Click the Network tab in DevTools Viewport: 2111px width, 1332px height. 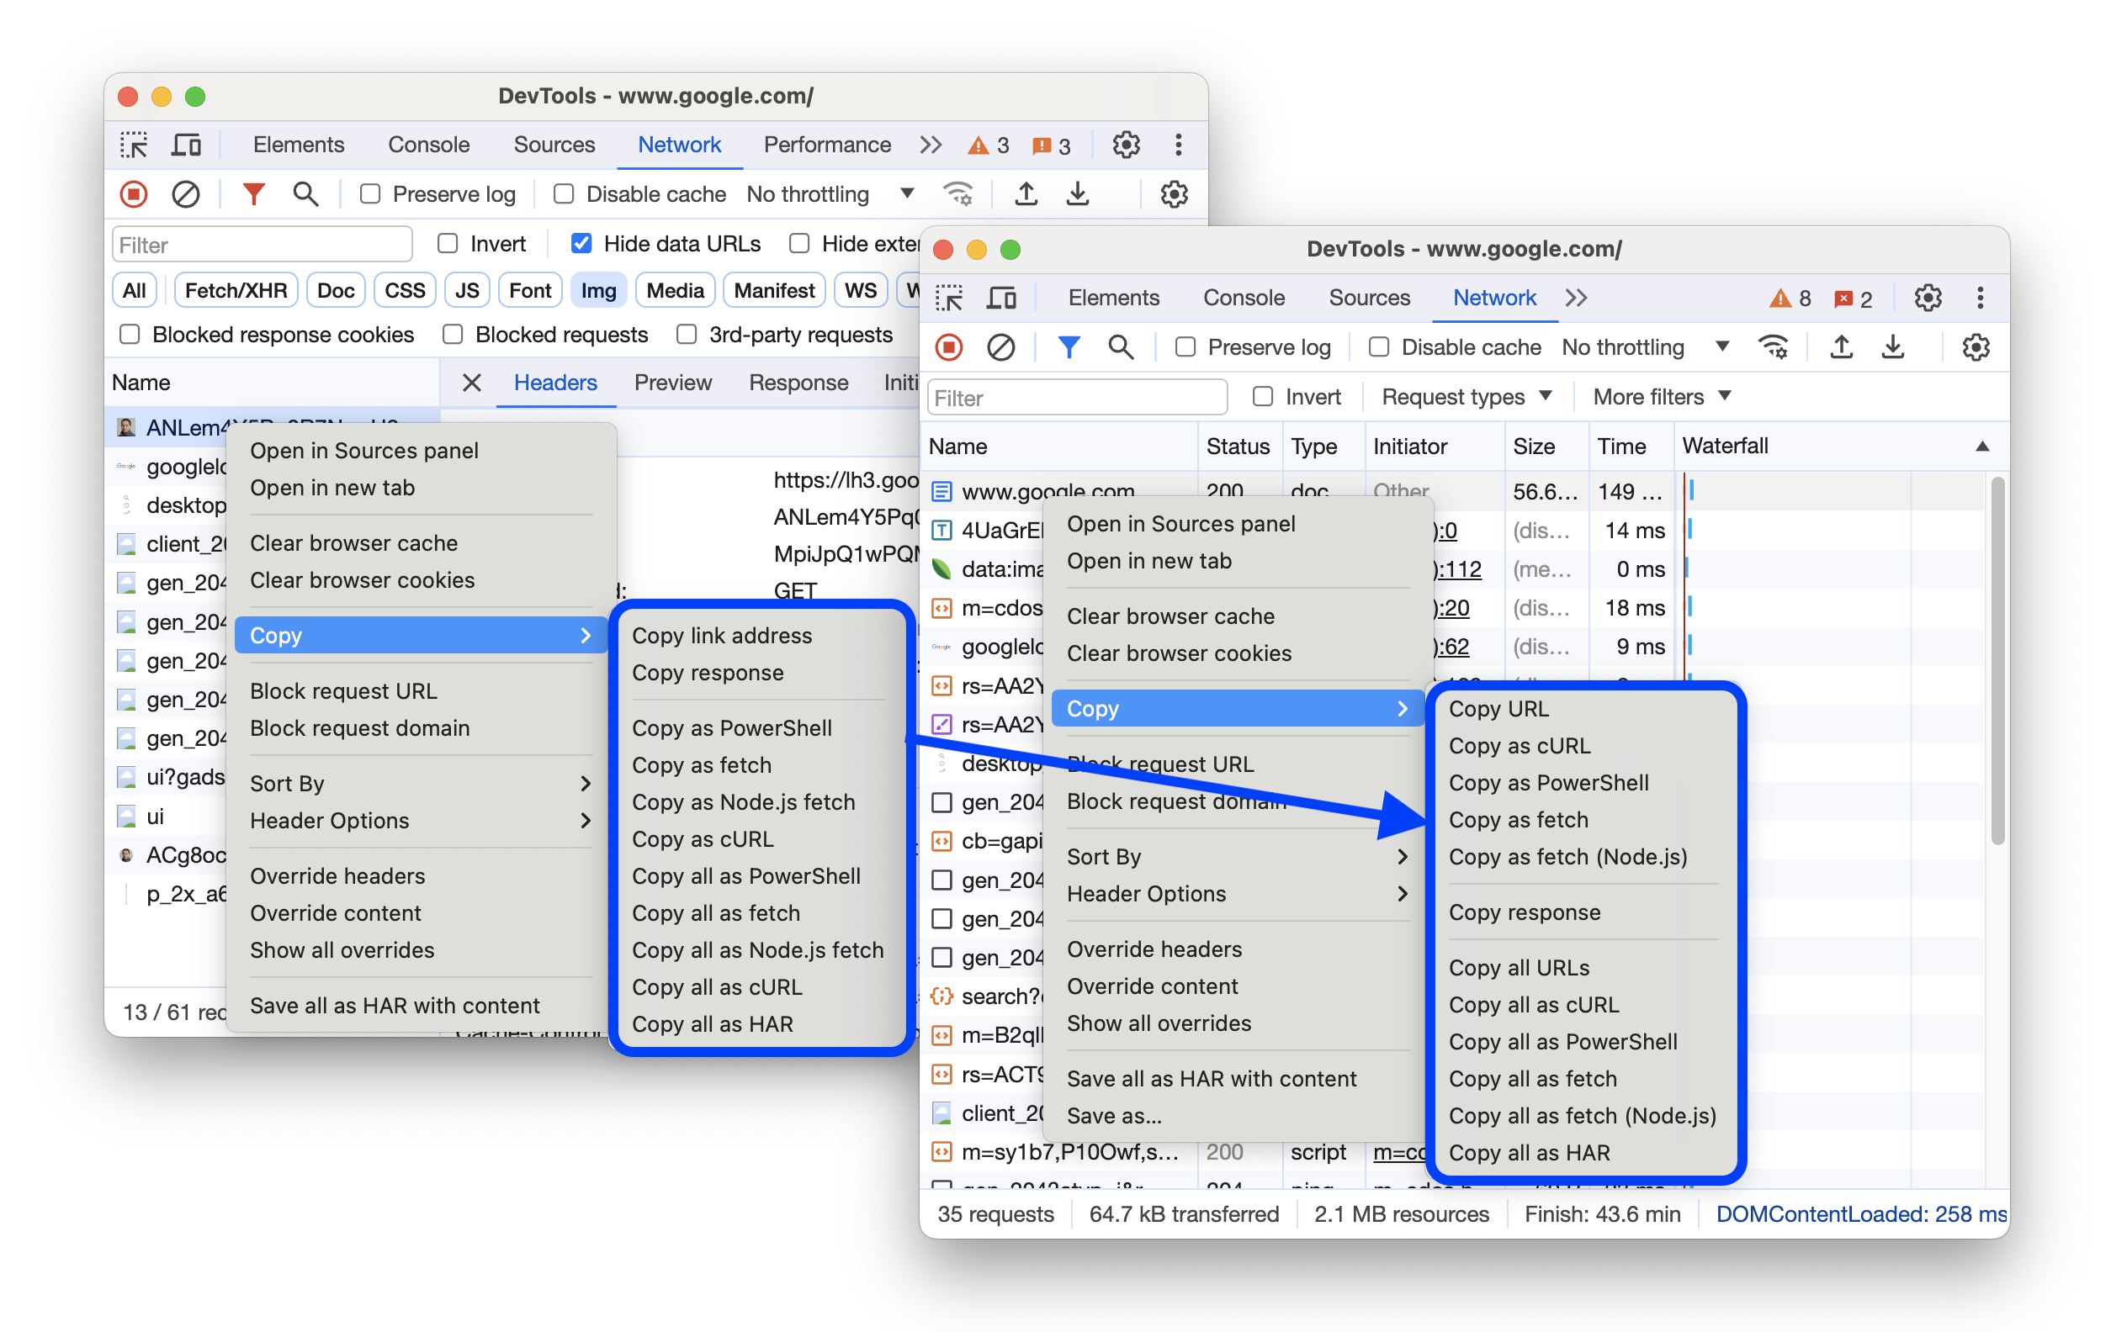[679, 143]
